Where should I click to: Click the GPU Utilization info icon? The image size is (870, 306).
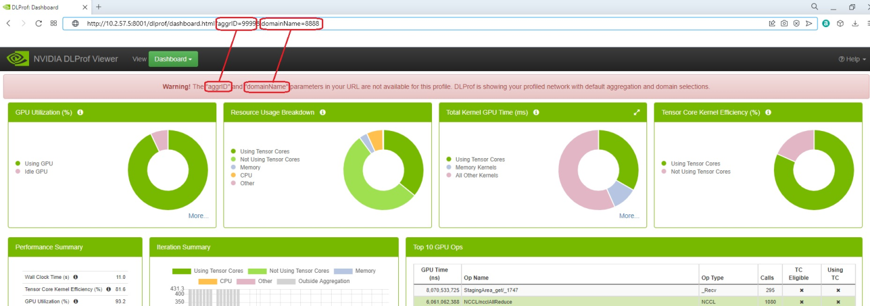pos(80,112)
